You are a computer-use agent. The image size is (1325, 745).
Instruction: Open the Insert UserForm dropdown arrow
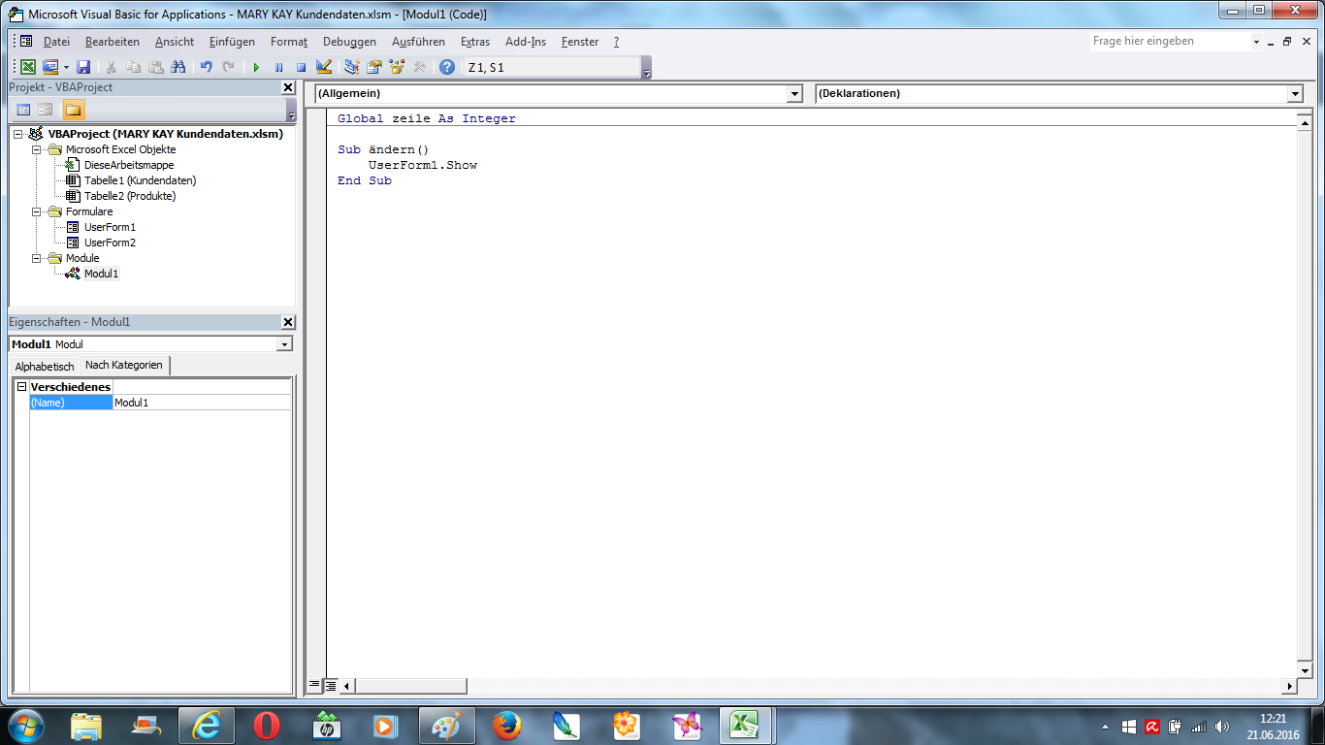pyautogui.click(x=66, y=67)
